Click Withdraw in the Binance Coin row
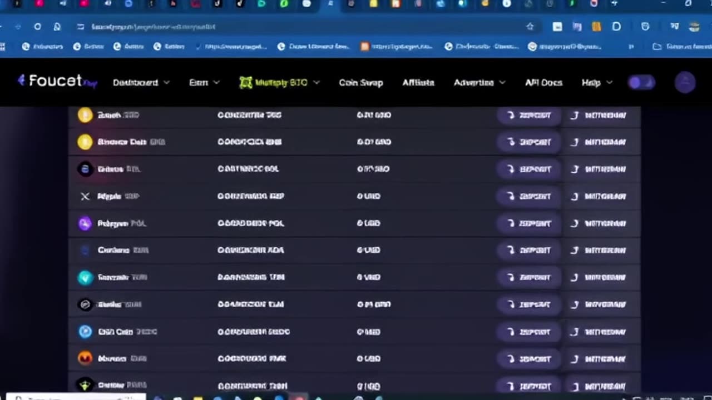The height and width of the screenshot is (400, 712). pyautogui.click(x=599, y=142)
